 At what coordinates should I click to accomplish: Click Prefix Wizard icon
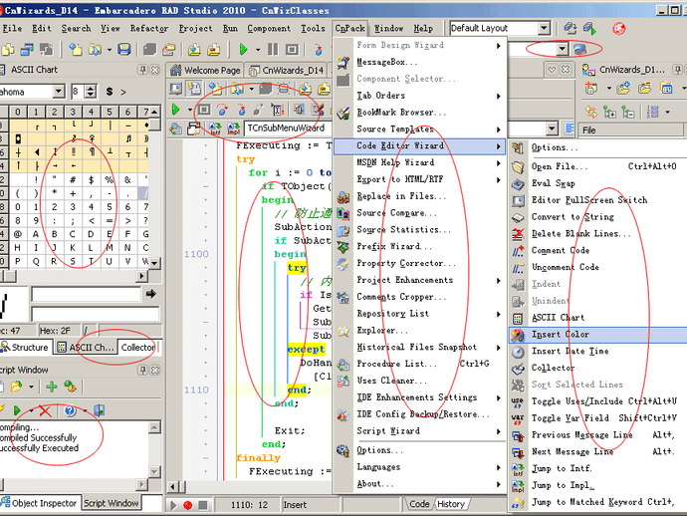tap(343, 247)
